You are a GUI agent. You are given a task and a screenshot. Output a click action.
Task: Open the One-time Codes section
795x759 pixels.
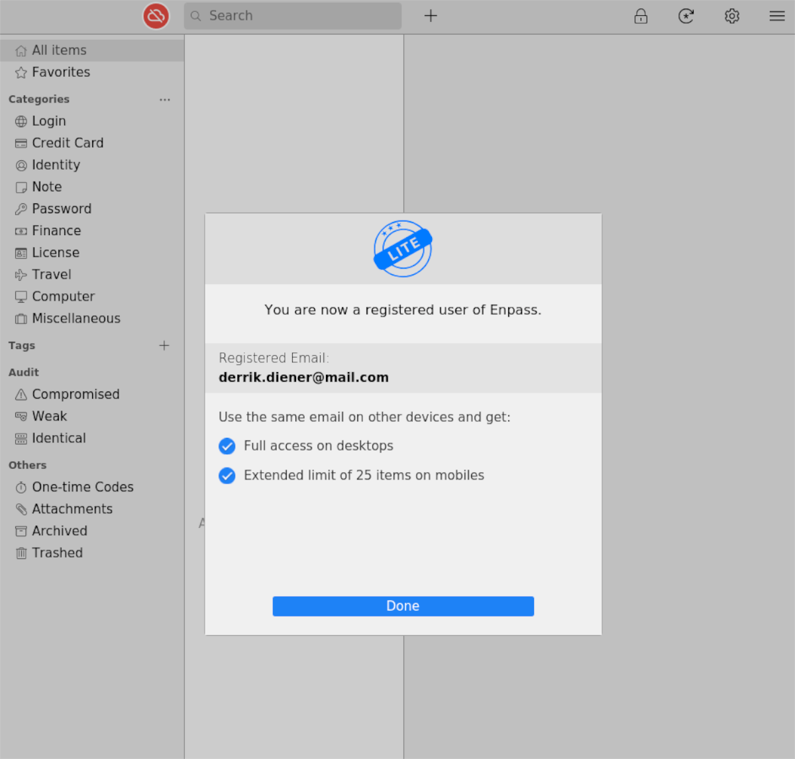(82, 487)
